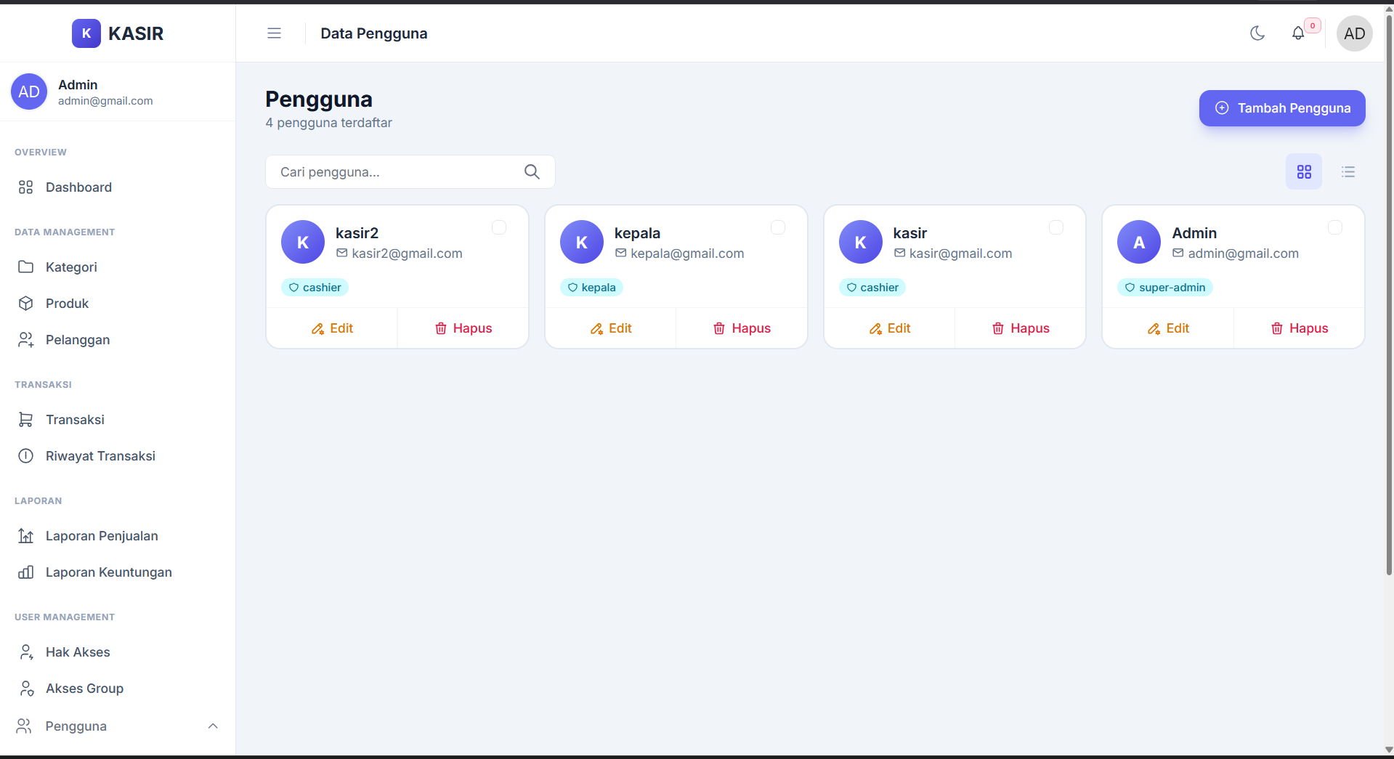1394x759 pixels.
Task: Click the kasir card avatar
Action: 861,242
